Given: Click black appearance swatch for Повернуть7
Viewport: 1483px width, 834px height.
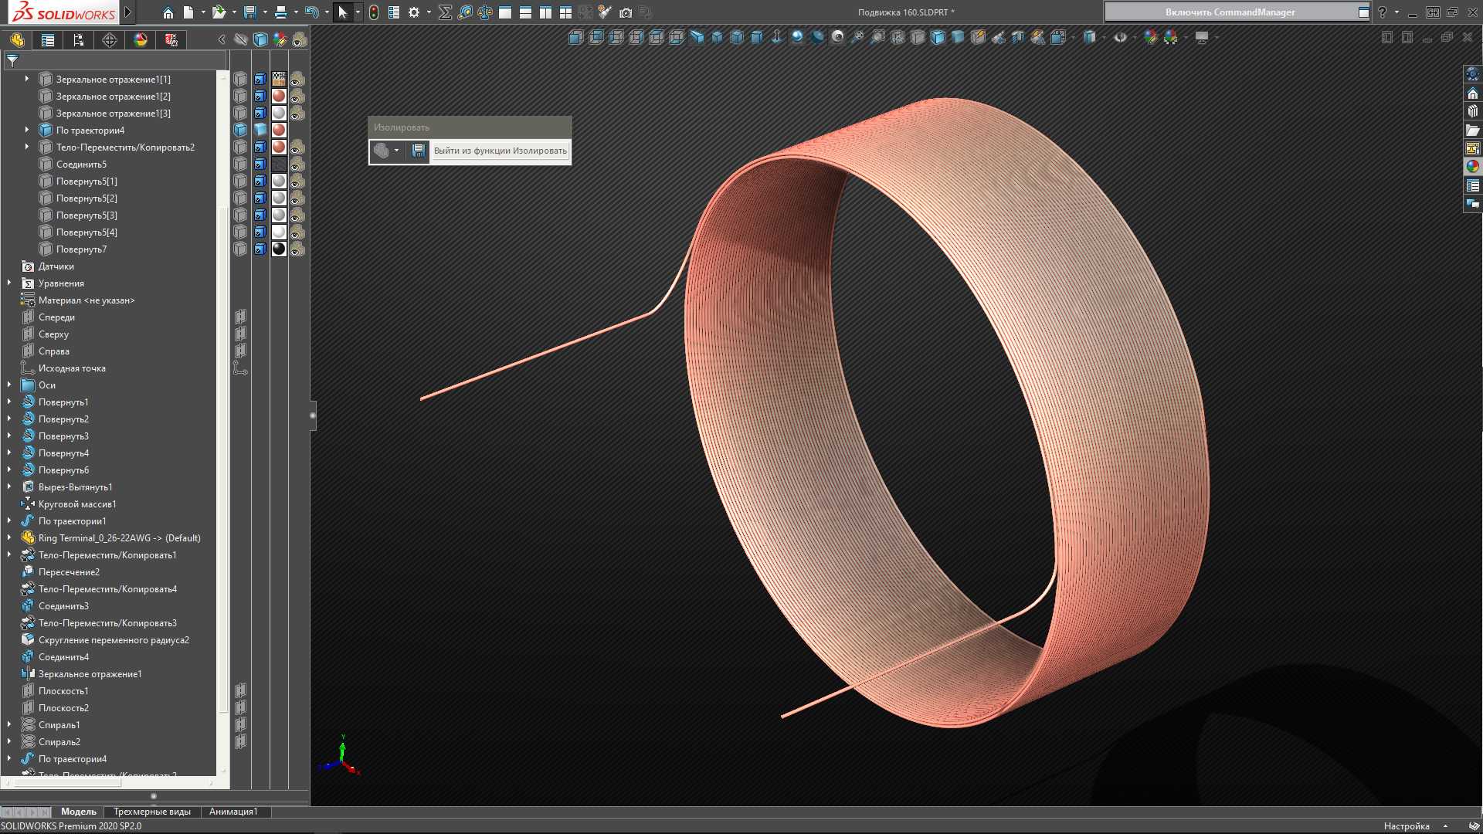Looking at the screenshot, I should click(279, 249).
